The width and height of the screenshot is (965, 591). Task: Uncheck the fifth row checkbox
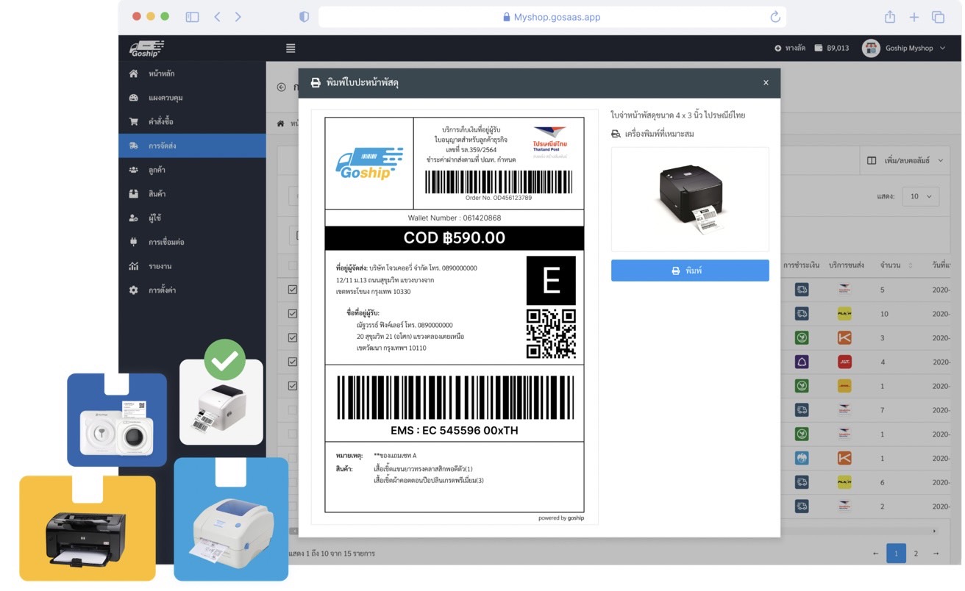point(293,385)
